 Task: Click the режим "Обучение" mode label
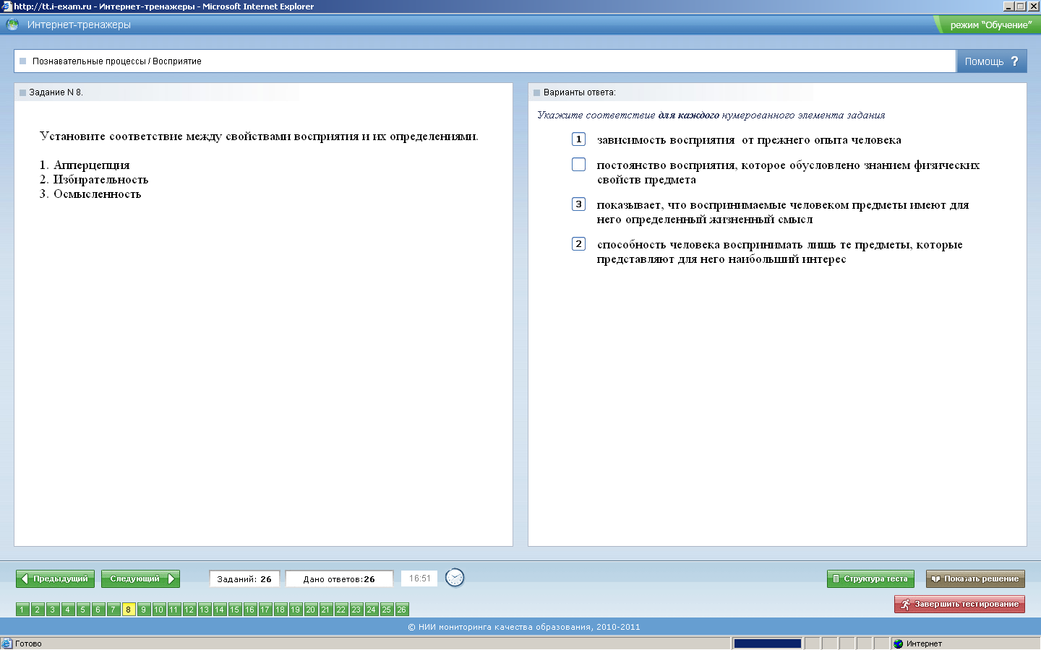(x=990, y=25)
